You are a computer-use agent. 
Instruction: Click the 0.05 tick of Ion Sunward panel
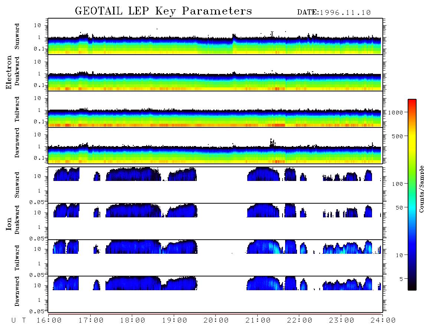click(x=37, y=202)
